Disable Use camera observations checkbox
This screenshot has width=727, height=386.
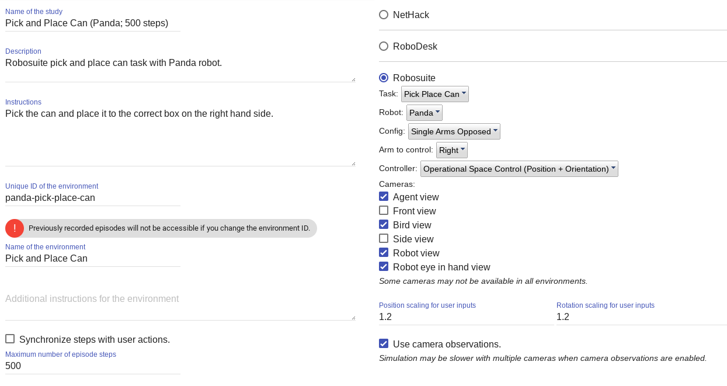384,344
